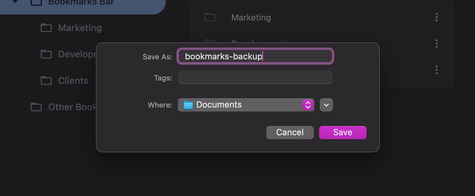Screen dimensions: 475x196
Task: Click the Development folder icon in the sidebar
Action: (x=46, y=54)
